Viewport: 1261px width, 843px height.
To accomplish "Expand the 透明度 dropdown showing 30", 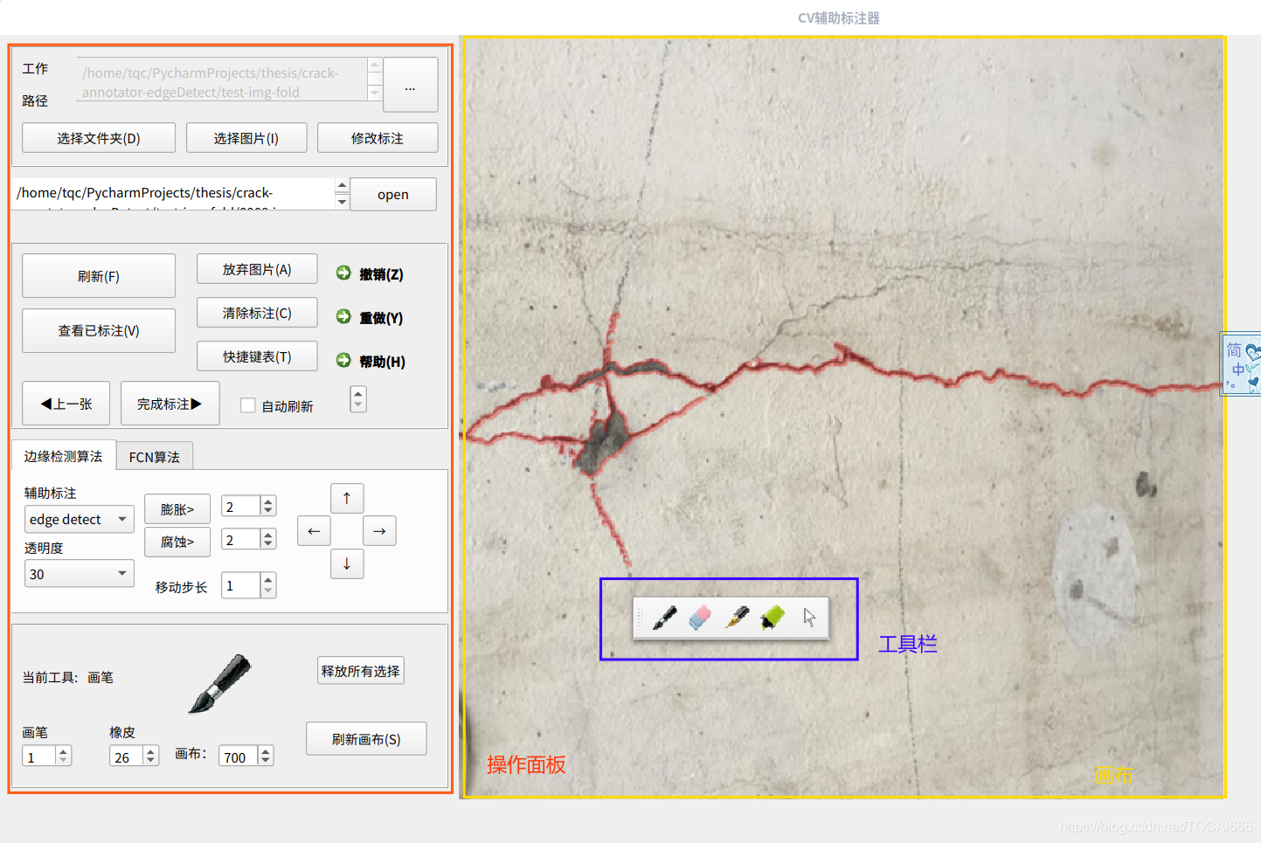I will click(x=80, y=574).
